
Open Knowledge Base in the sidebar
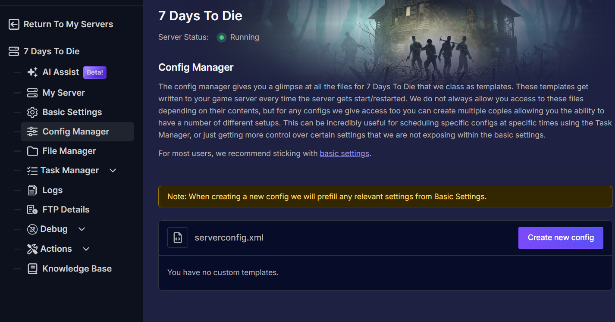point(77,269)
